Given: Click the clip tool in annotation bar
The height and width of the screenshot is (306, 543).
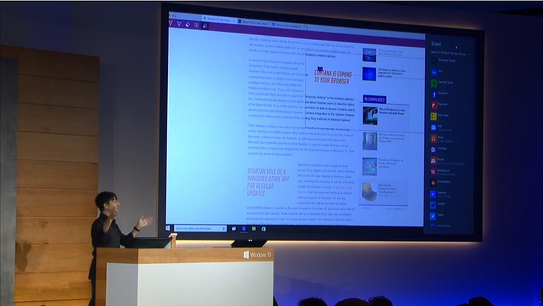Looking at the screenshot, I should coord(205,25).
